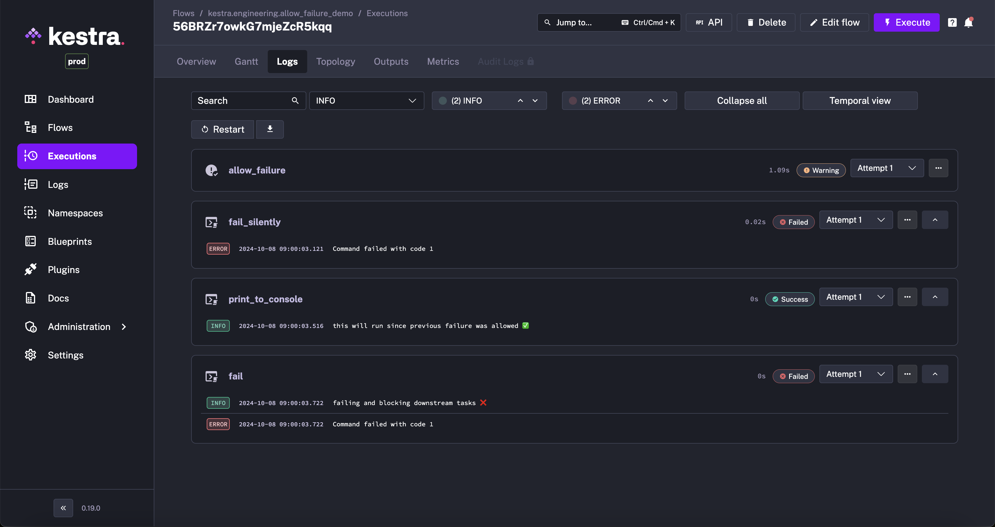This screenshot has height=527, width=995.
Task: Collapse the print_to_console log section
Action: (x=935, y=297)
